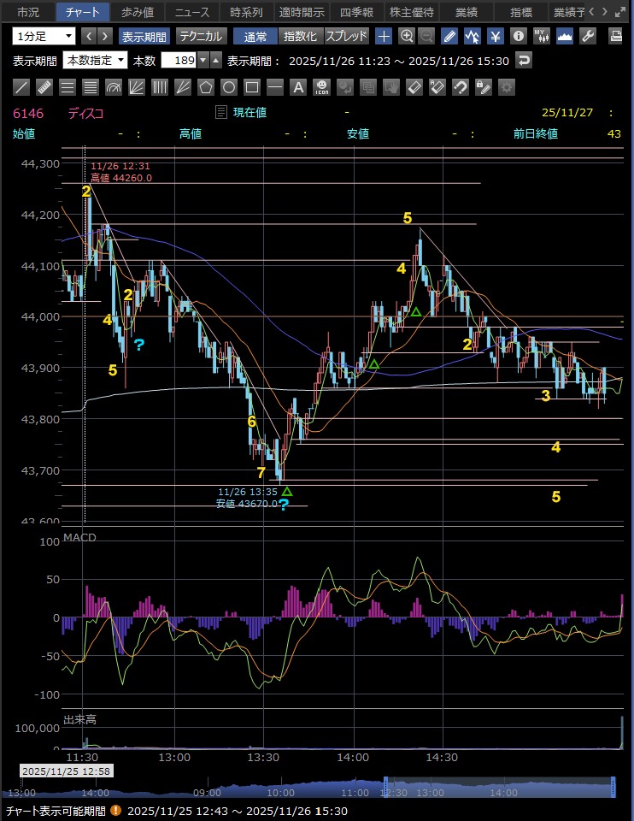Choose the text annotation tool
This screenshot has width=634, height=821.
point(297,86)
